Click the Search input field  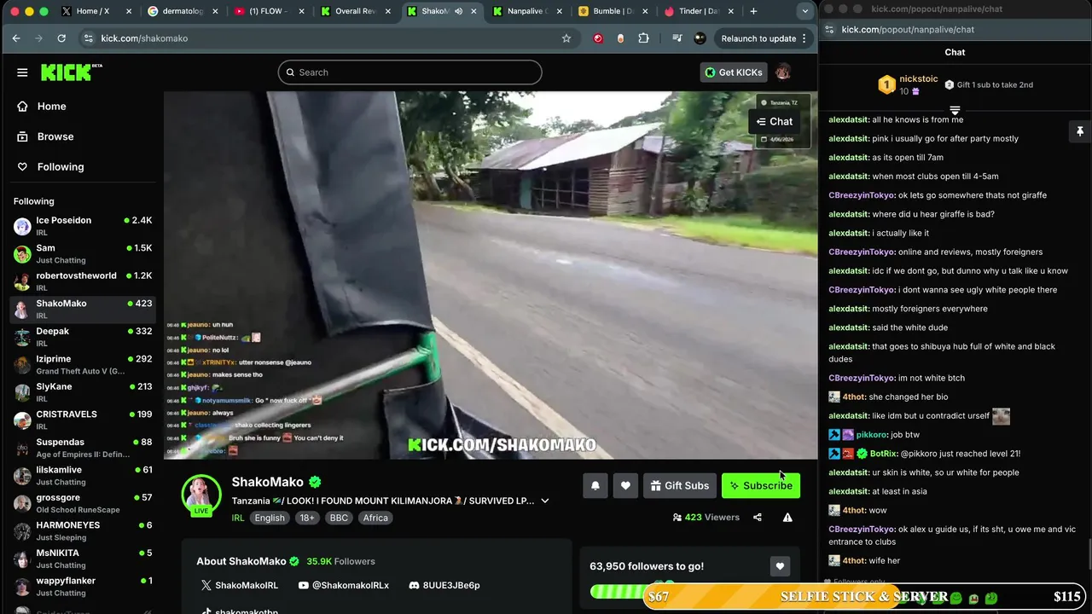[x=409, y=72]
